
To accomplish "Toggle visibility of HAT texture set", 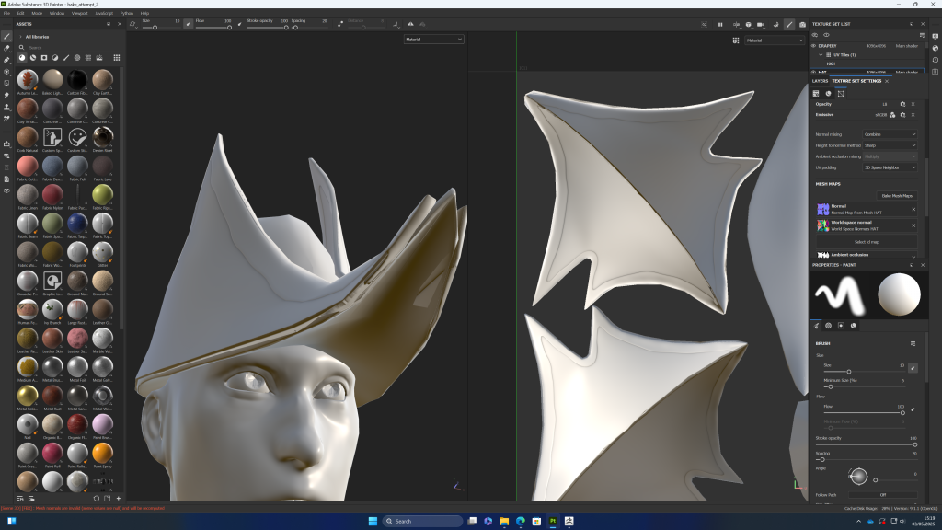I will point(814,72).
